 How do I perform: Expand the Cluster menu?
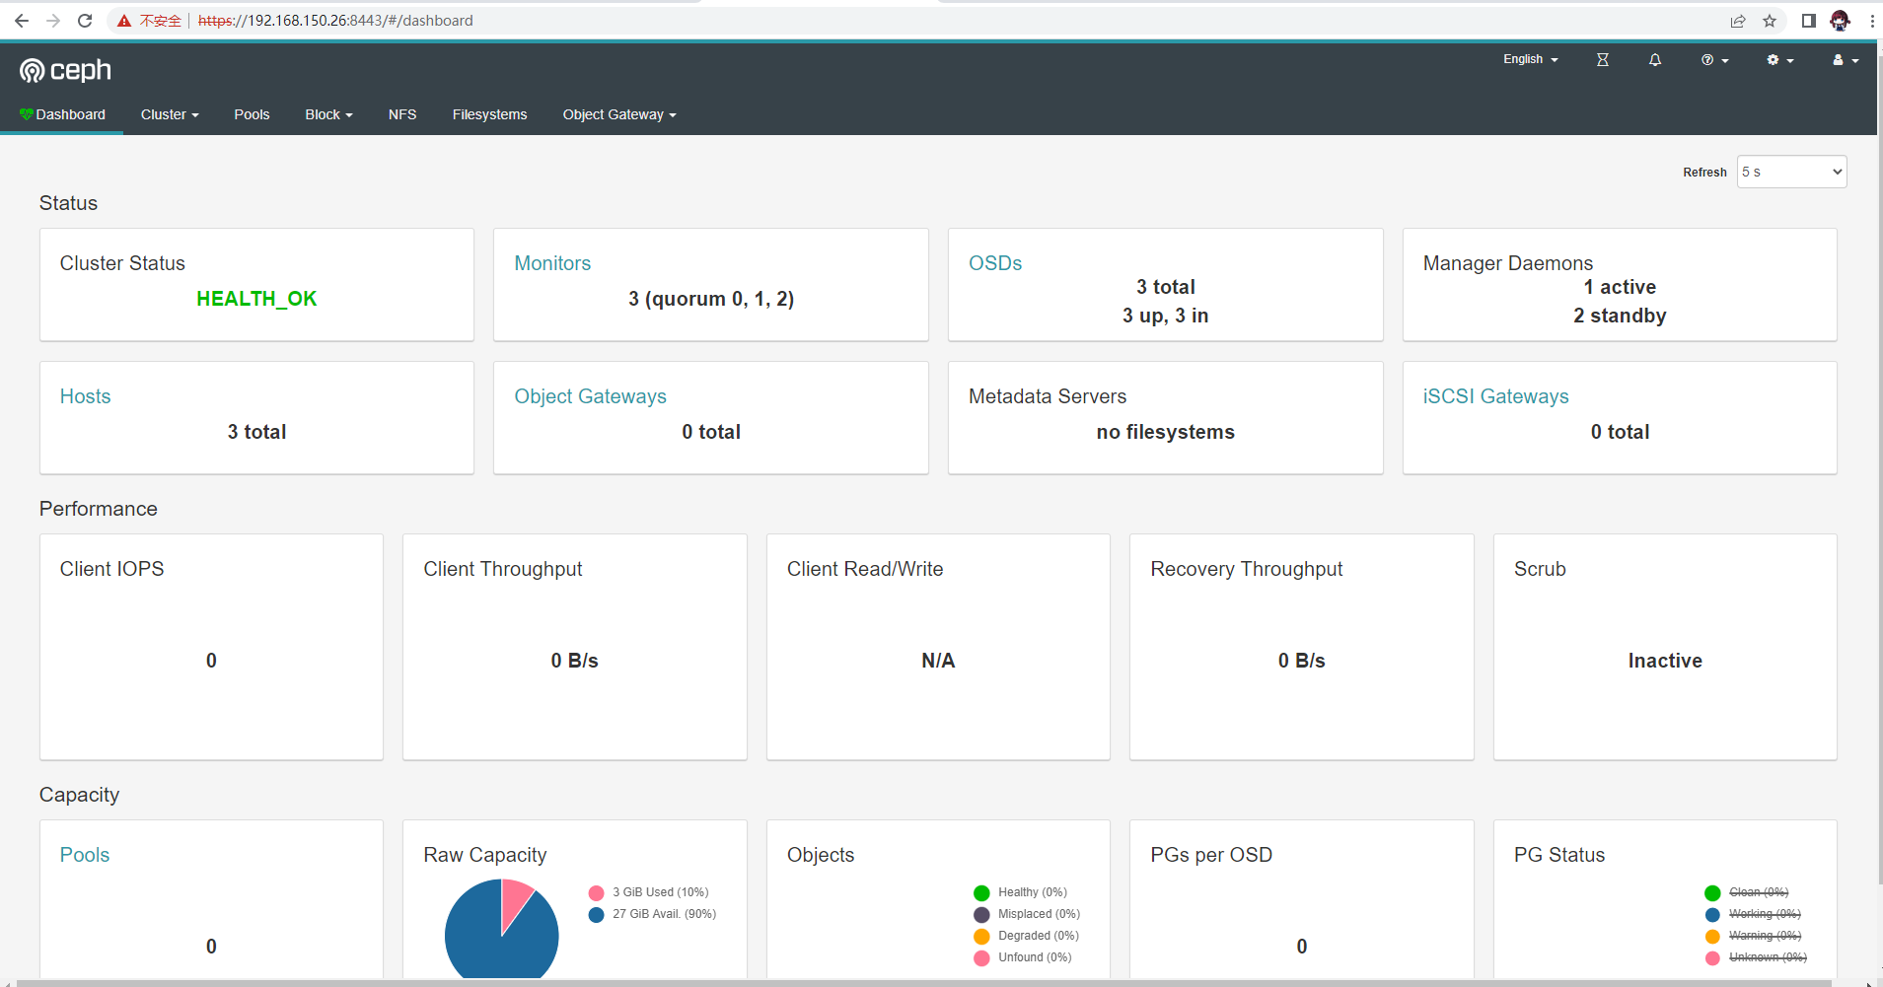tap(170, 114)
